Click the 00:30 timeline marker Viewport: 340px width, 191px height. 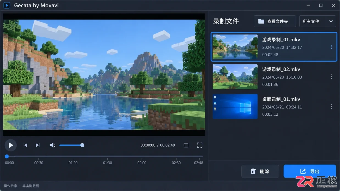(x=39, y=163)
